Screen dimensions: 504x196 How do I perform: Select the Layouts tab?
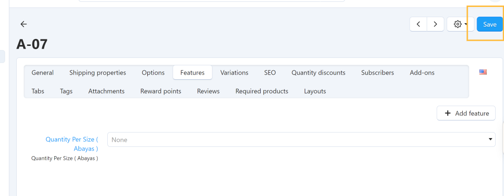(x=315, y=91)
